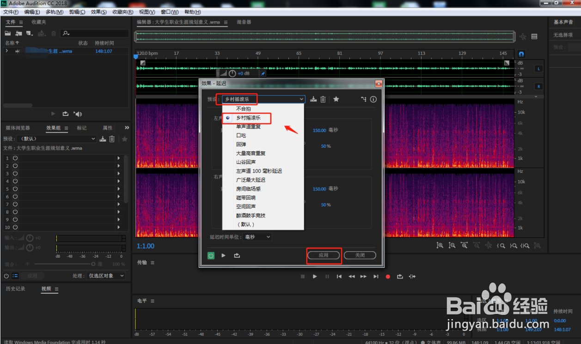Save preset icon in Delay effect dialog
This screenshot has height=344, width=581.
point(313,99)
